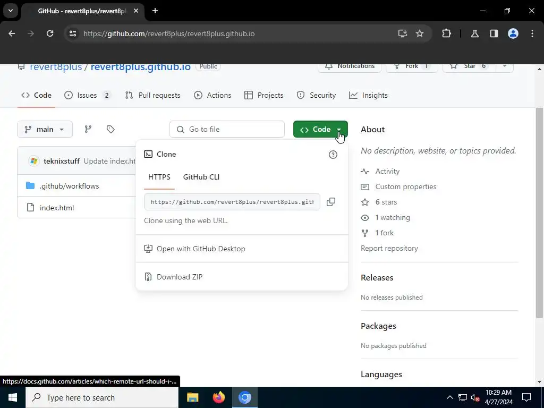Open the revert8plus.github.io repository link

click(x=140, y=66)
